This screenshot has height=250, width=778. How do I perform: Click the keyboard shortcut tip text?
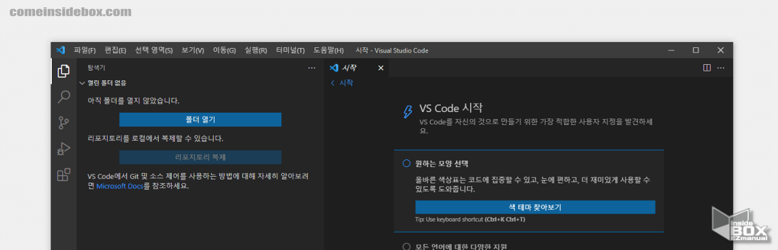click(x=470, y=220)
